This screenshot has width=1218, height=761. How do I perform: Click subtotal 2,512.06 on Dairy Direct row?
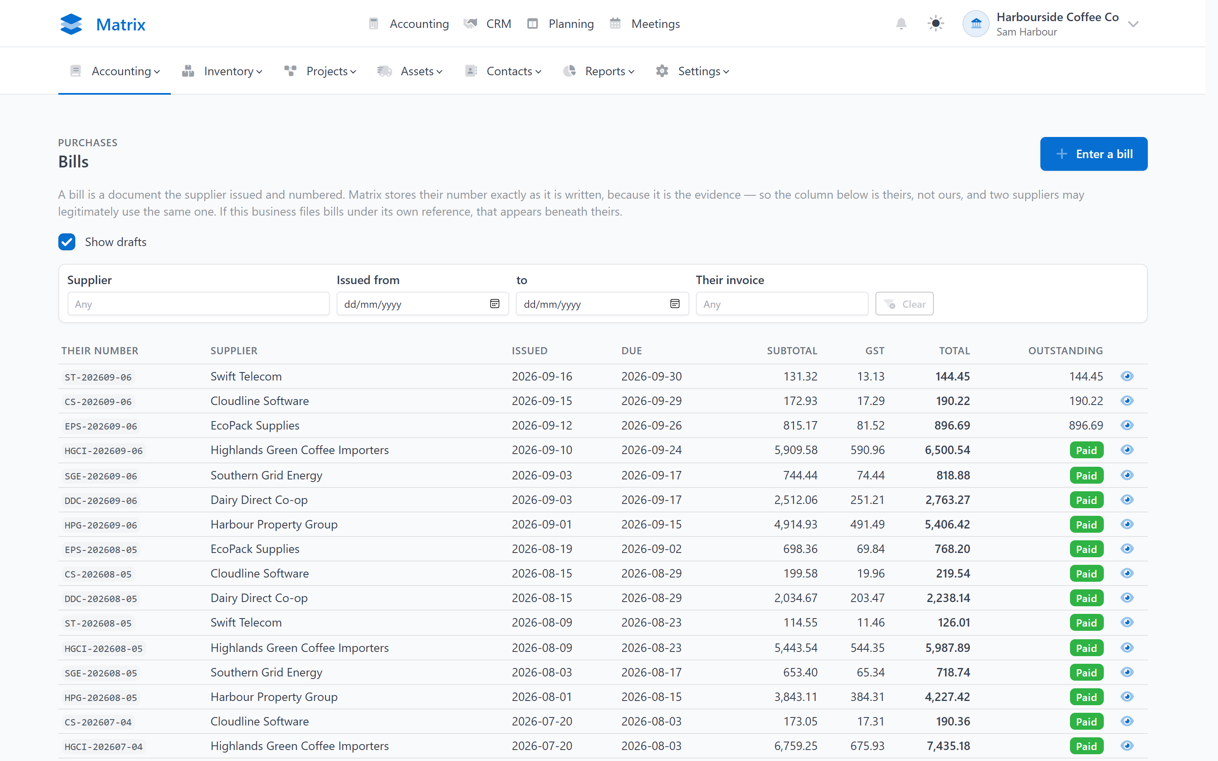[796, 500]
